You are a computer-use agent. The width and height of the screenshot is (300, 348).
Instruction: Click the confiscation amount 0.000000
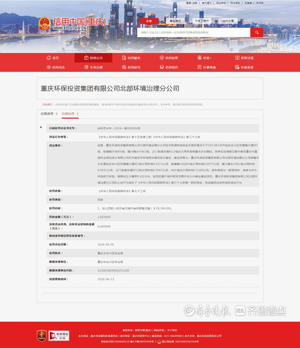(104, 226)
